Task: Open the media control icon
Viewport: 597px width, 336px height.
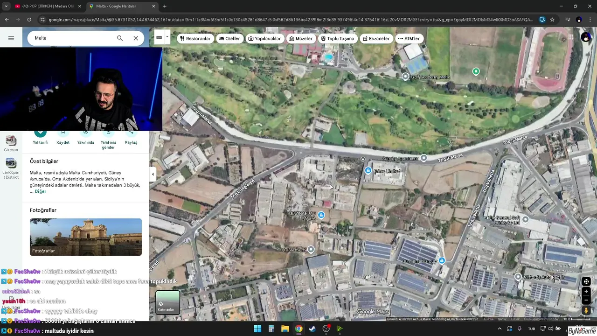Action: point(568,20)
